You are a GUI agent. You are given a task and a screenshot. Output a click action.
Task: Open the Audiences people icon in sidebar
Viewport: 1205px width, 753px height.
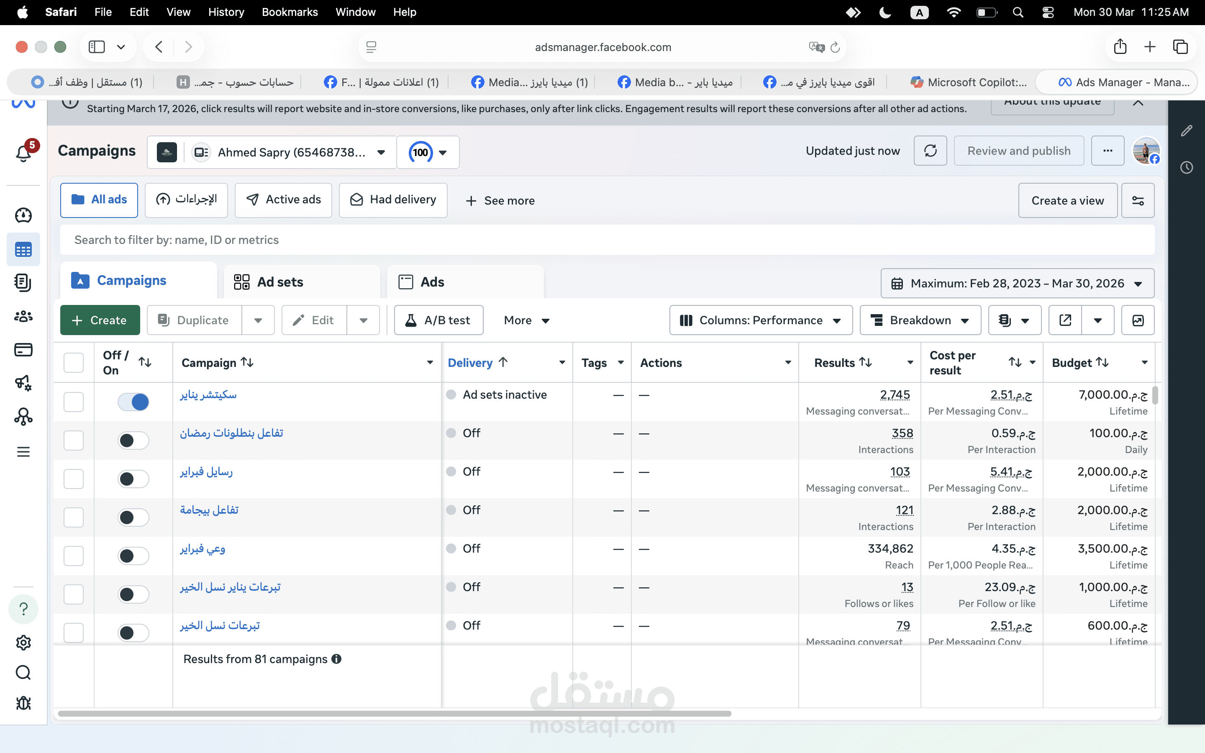pos(23,316)
